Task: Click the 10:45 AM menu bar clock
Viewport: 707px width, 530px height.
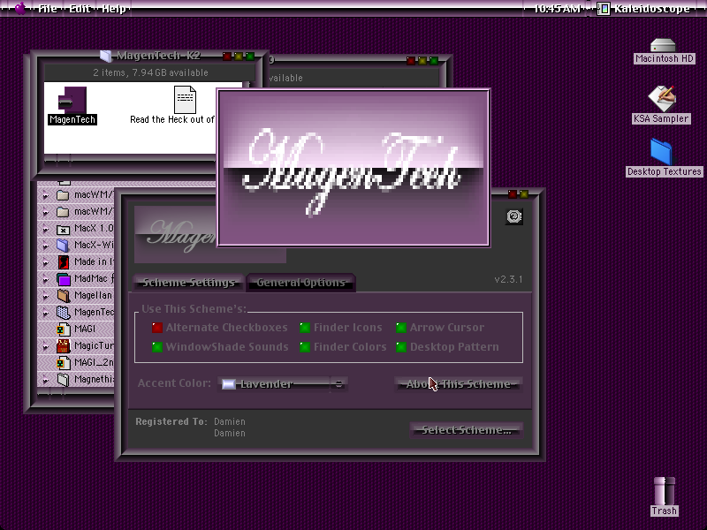Action: click(x=557, y=8)
